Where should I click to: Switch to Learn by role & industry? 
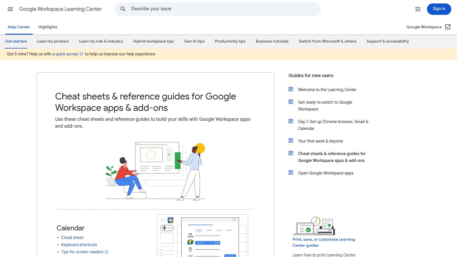coord(101,41)
